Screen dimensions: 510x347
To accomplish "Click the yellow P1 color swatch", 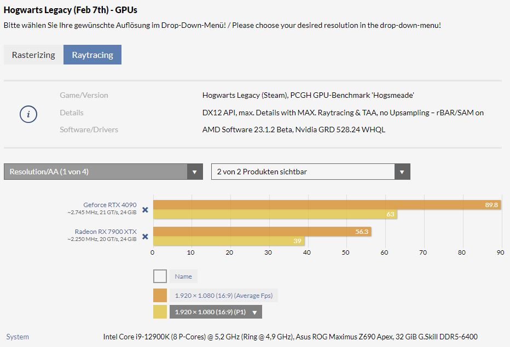I will coord(160,311).
